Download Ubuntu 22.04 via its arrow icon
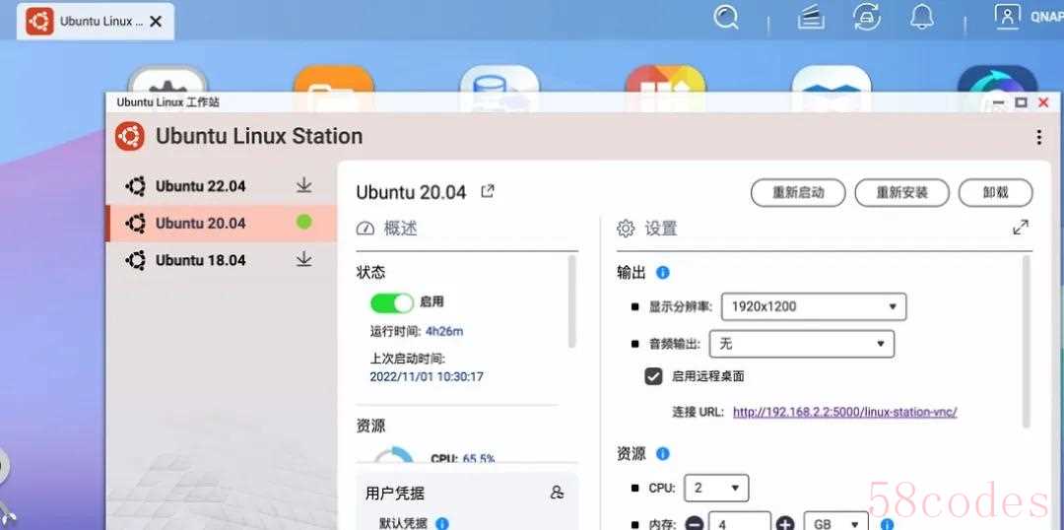 [304, 185]
